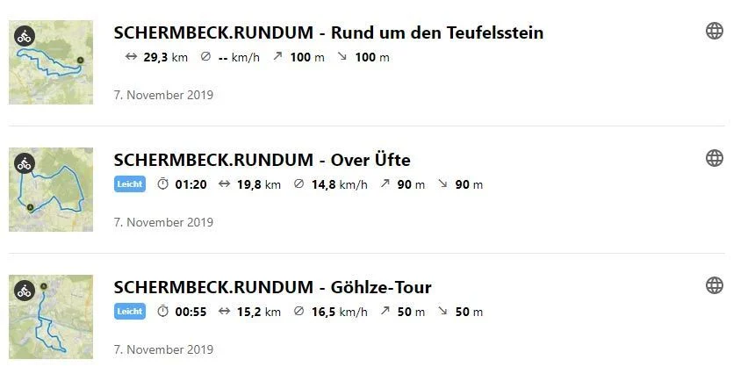Click descent arrow icon beside 100 m
Screen dimensions: 755x374
pyautogui.click(x=342, y=56)
